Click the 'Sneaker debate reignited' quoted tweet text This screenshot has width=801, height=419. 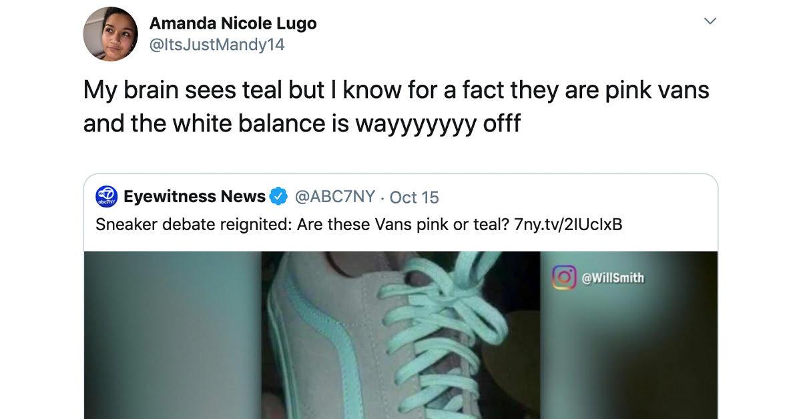pos(359,225)
